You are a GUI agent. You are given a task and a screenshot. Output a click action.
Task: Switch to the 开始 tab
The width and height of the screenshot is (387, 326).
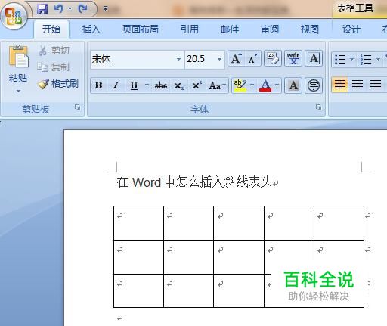coord(51,29)
